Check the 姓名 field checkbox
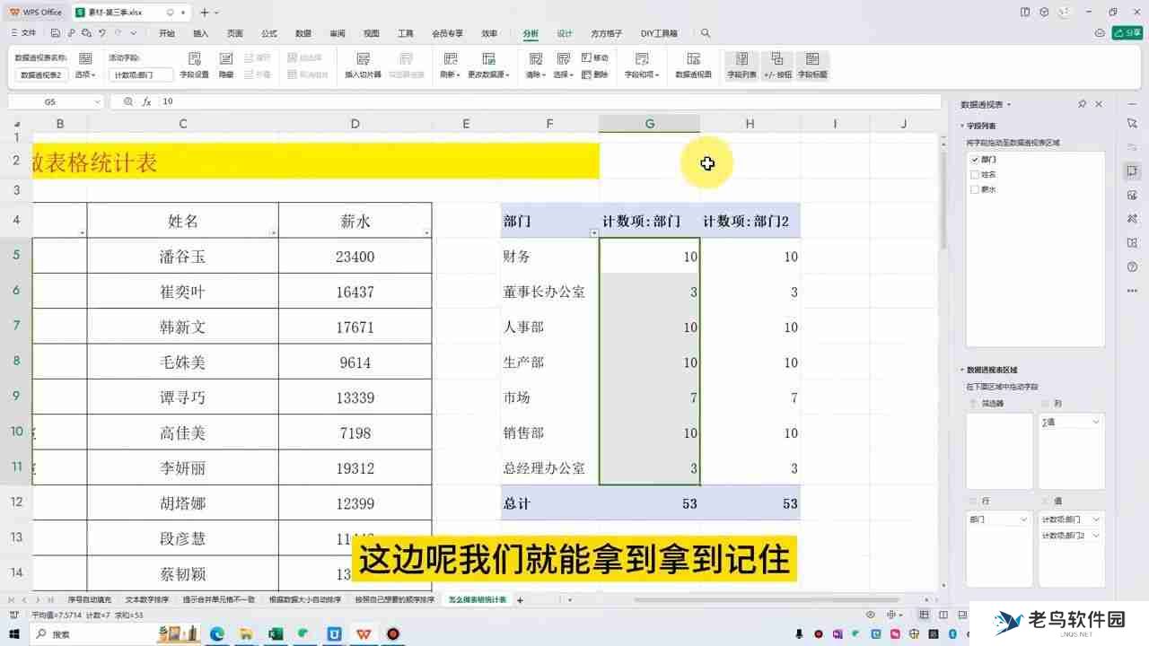The height and width of the screenshot is (646, 1149). [974, 174]
